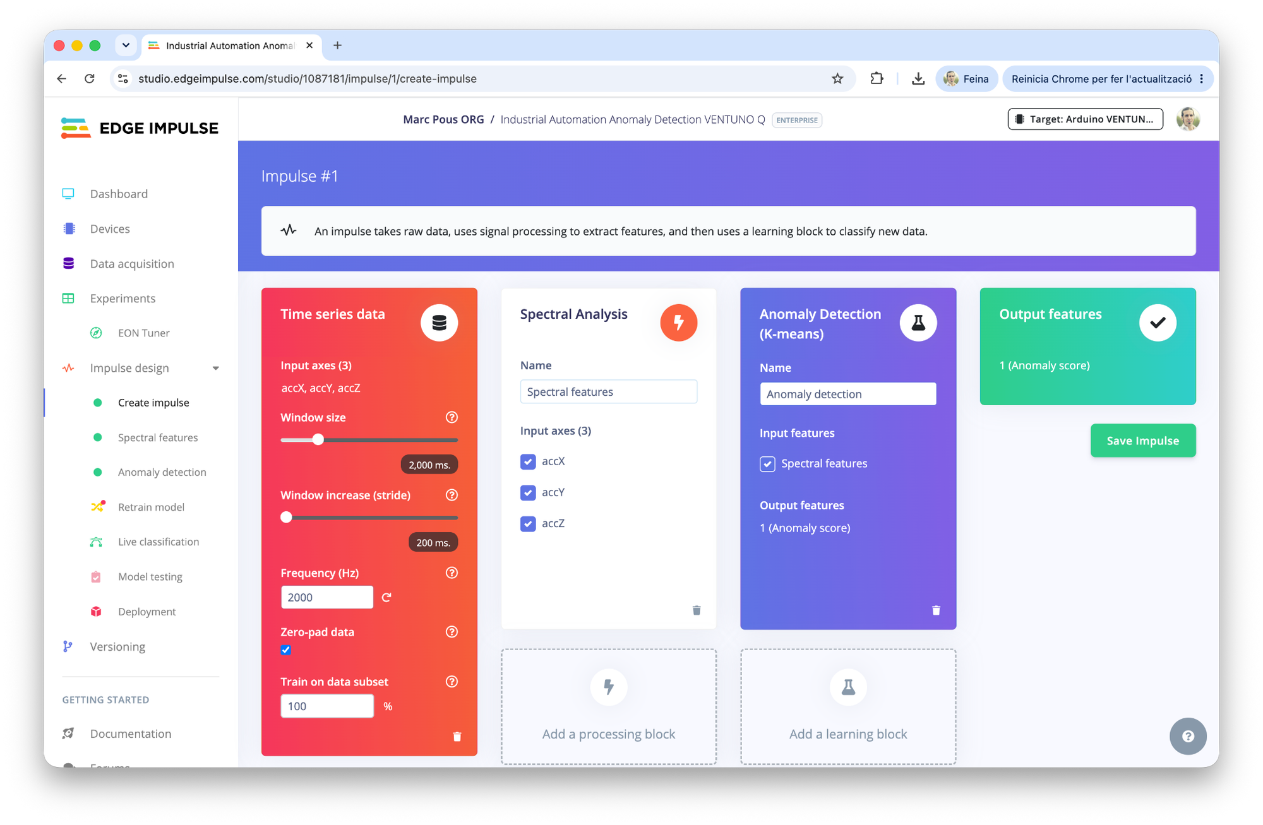Open the floating help button
The image size is (1263, 825).
[1188, 736]
